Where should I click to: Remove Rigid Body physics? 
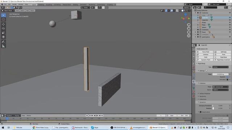point(222,57)
